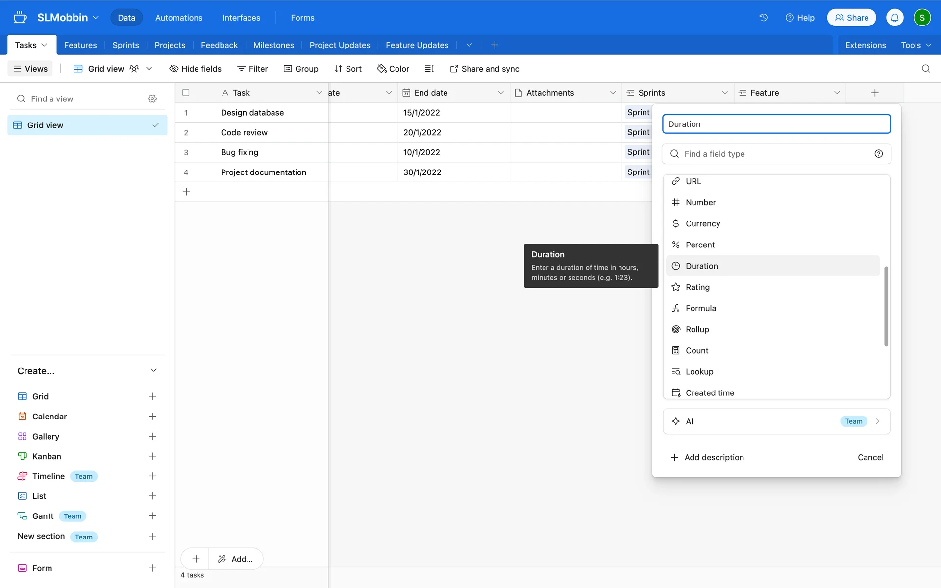
Task: Hide fields in the grid
Action: point(195,69)
